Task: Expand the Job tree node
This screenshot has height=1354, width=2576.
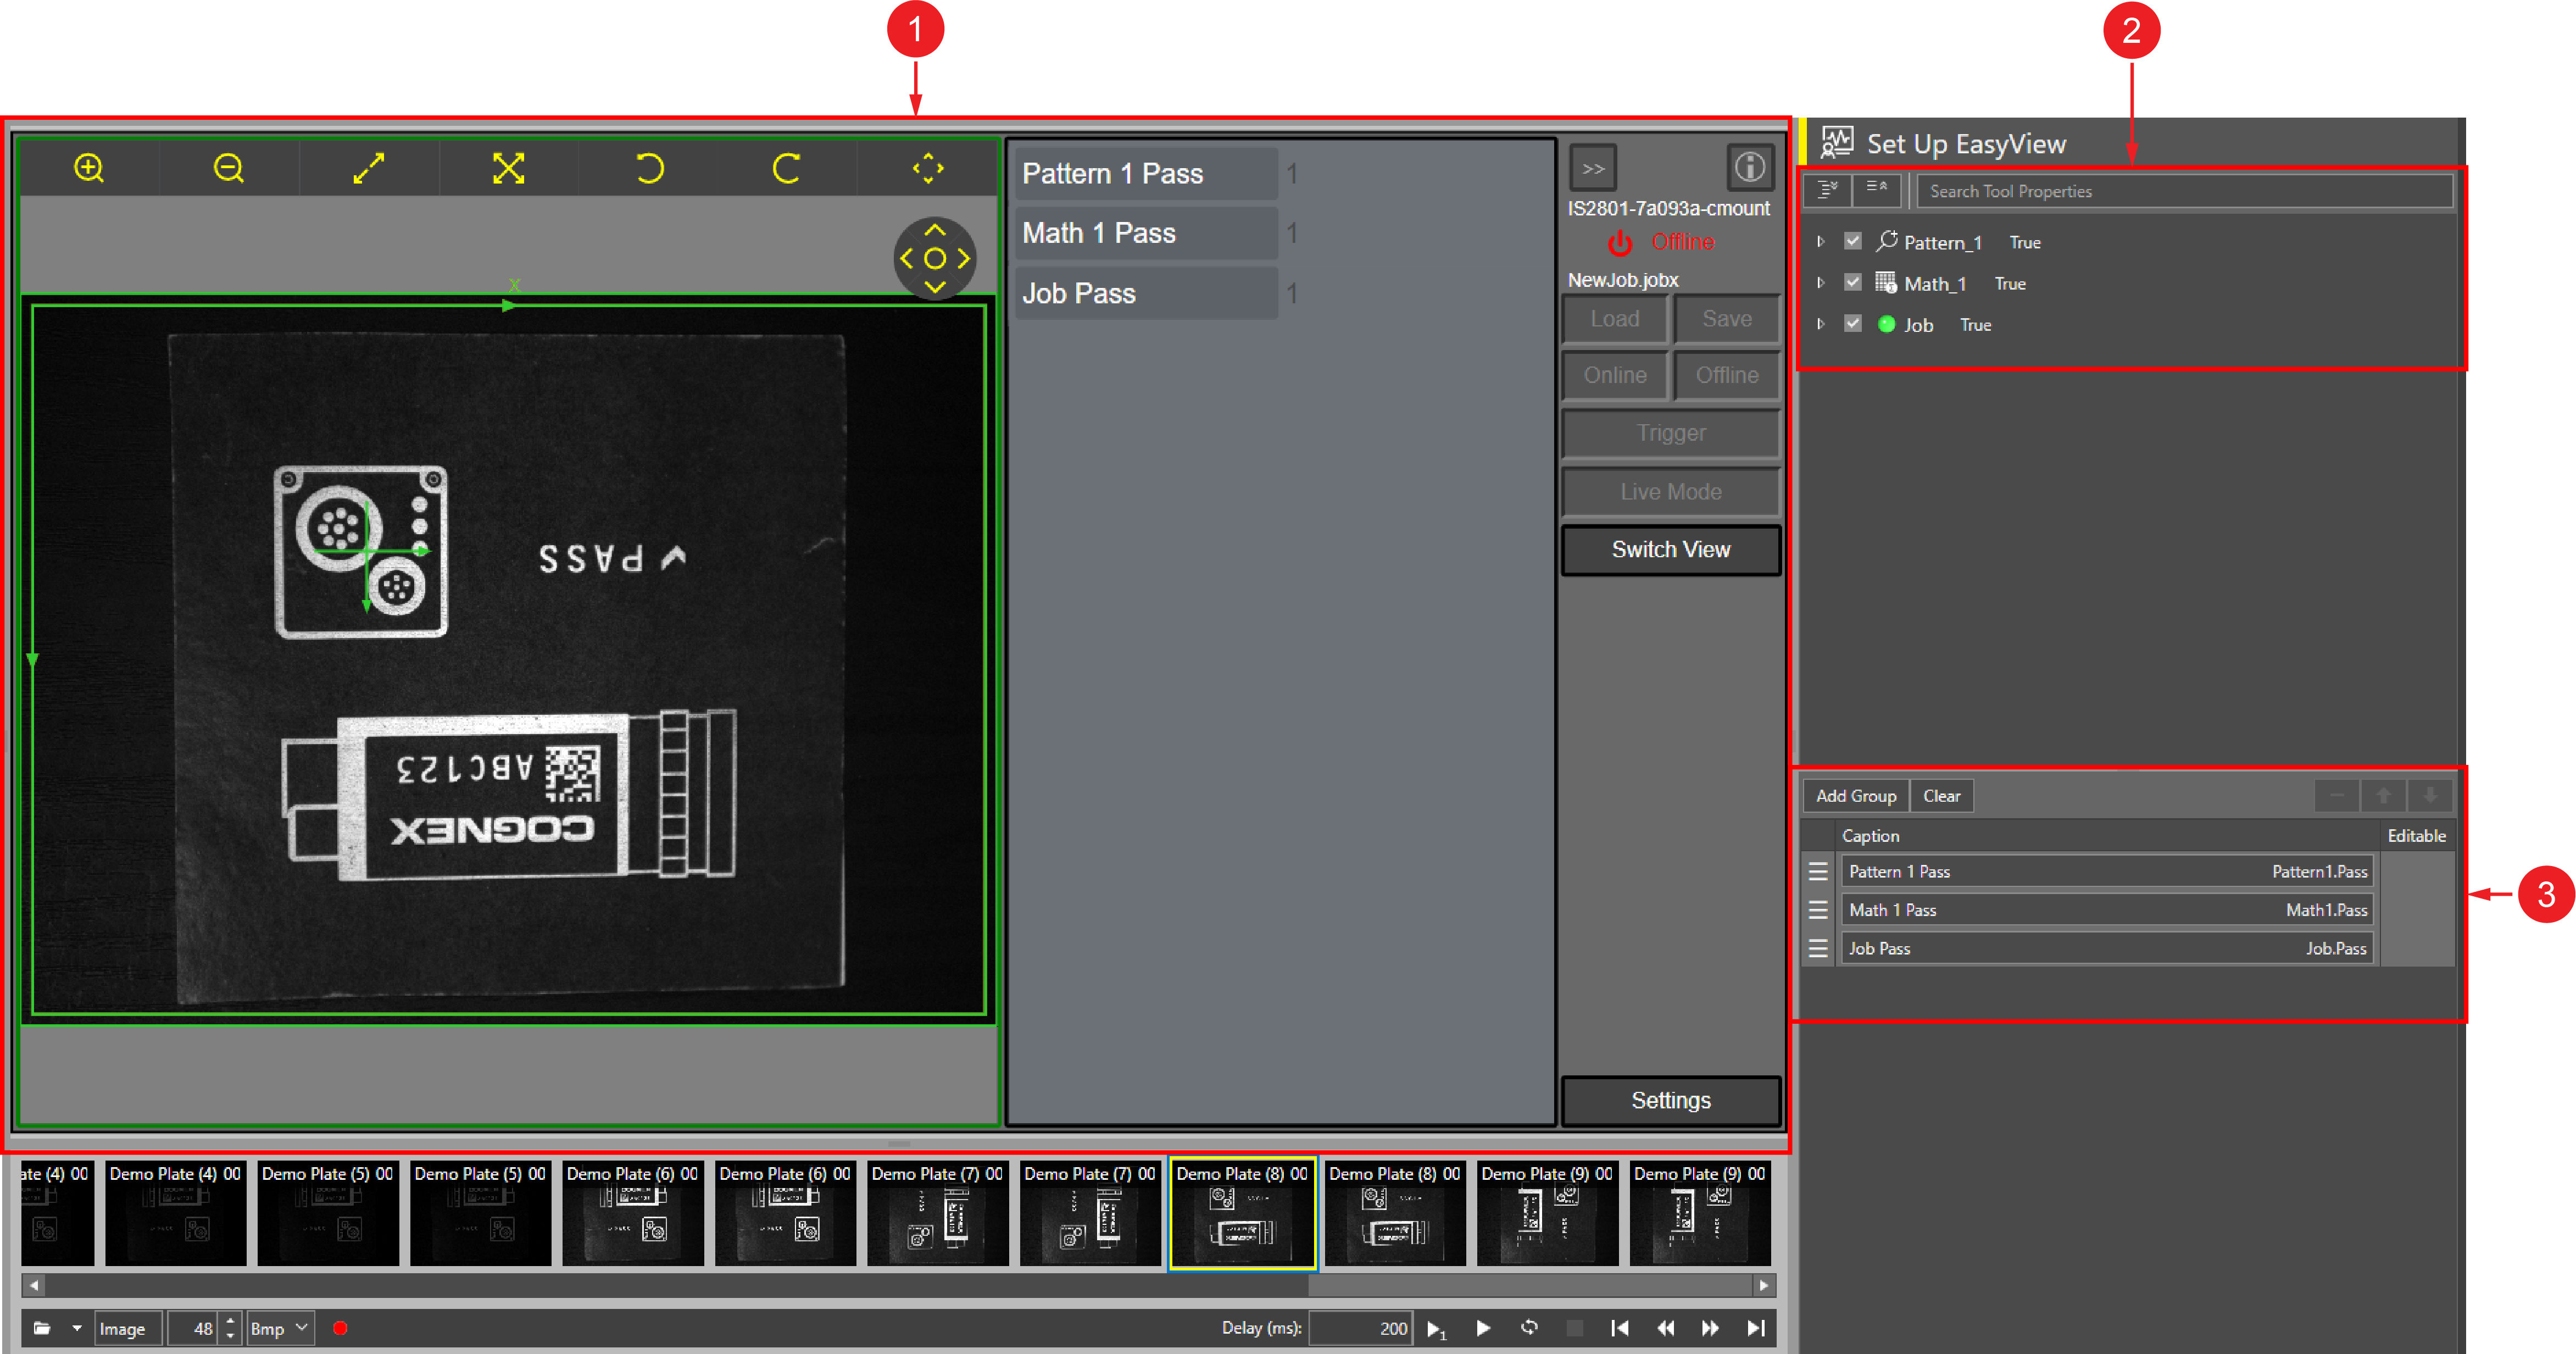Action: point(1821,323)
